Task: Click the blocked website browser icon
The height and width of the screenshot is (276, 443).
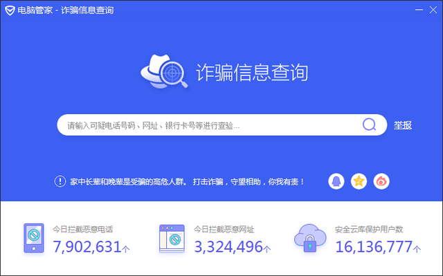Action: point(172,239)
